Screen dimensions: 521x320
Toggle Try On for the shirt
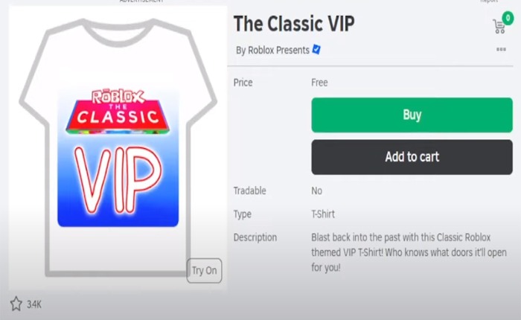pyautogui.click(x=204, y=271)
